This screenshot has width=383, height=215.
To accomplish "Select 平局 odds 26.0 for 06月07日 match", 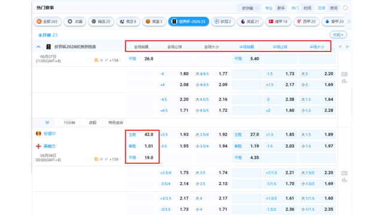I will (141, 59).
